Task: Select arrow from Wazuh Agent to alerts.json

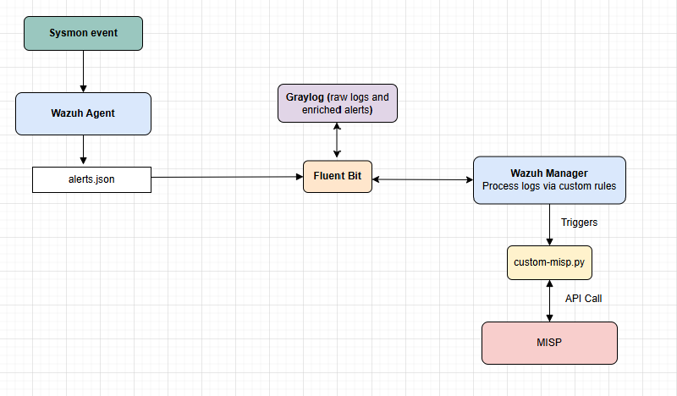Action: [83, 150]
